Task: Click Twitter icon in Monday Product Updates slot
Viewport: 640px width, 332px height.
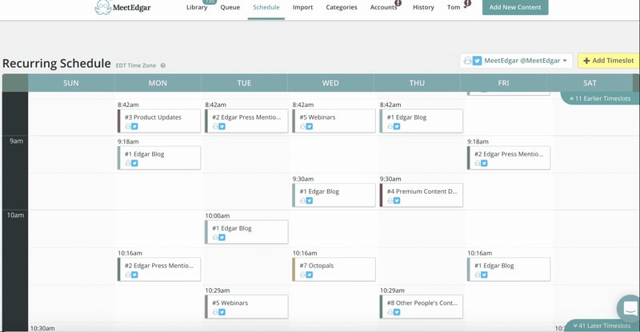Action: 134,127
